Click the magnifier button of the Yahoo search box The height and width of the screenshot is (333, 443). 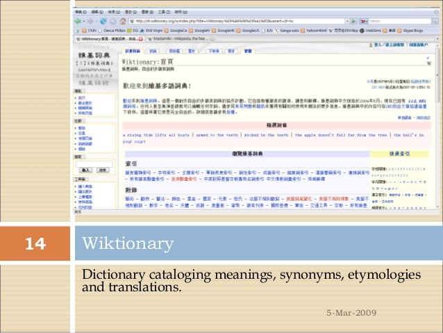pyautogui.click(x=434, y=22)
